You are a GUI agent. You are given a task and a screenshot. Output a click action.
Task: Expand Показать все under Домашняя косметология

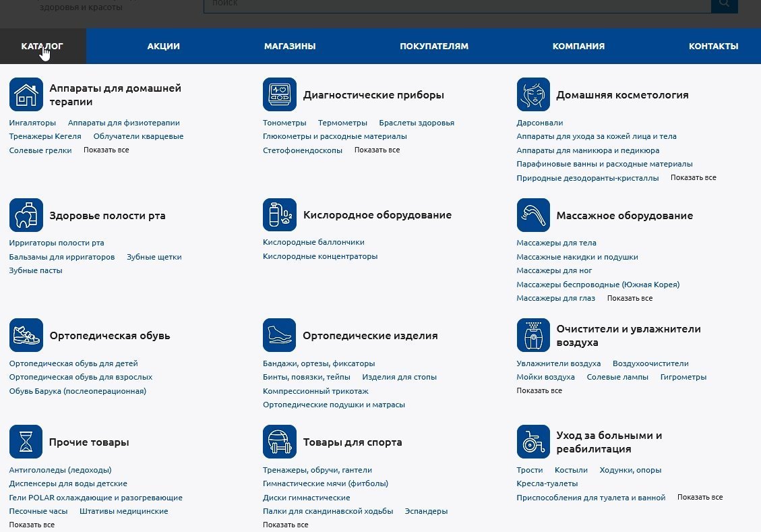click(694, 177)
